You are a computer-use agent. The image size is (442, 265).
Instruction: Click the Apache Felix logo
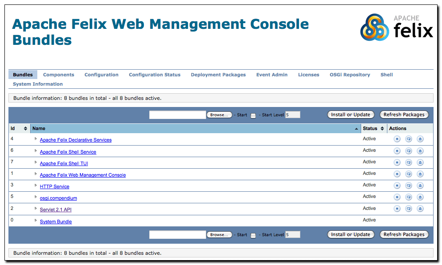[x=397, y=27]
